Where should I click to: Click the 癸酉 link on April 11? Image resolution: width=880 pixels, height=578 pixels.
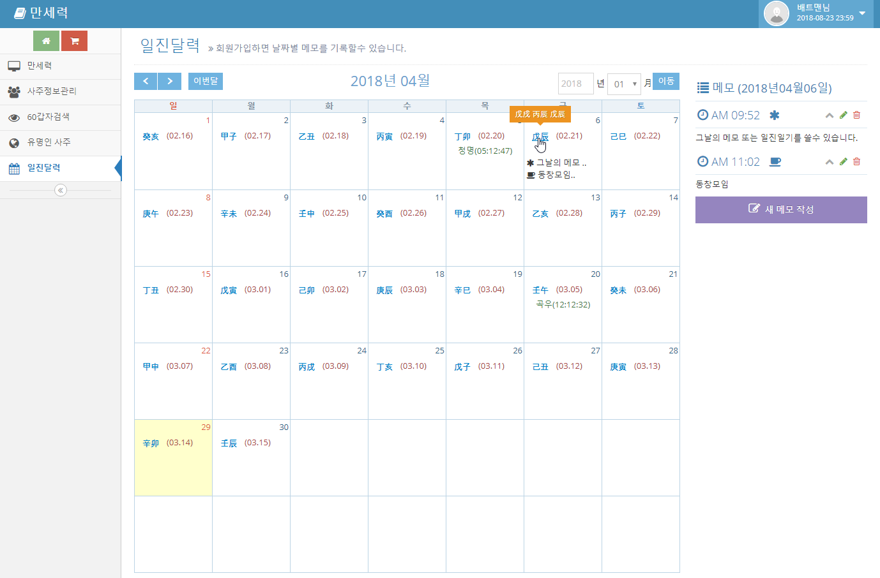tap(384, 214)
